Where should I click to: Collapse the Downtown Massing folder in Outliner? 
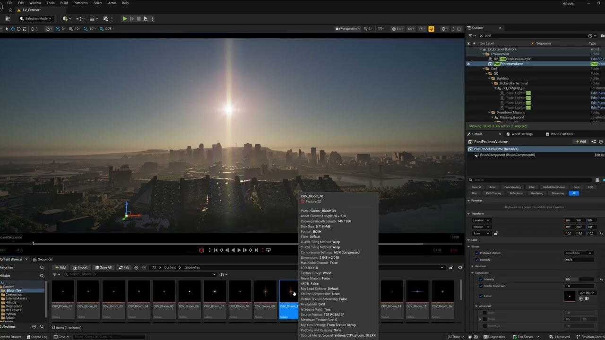pos(490,112)
